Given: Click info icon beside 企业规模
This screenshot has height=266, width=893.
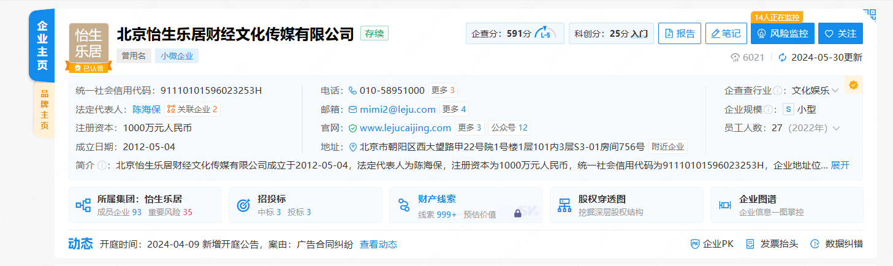Looking at the screenshot, I should point(768,110).
